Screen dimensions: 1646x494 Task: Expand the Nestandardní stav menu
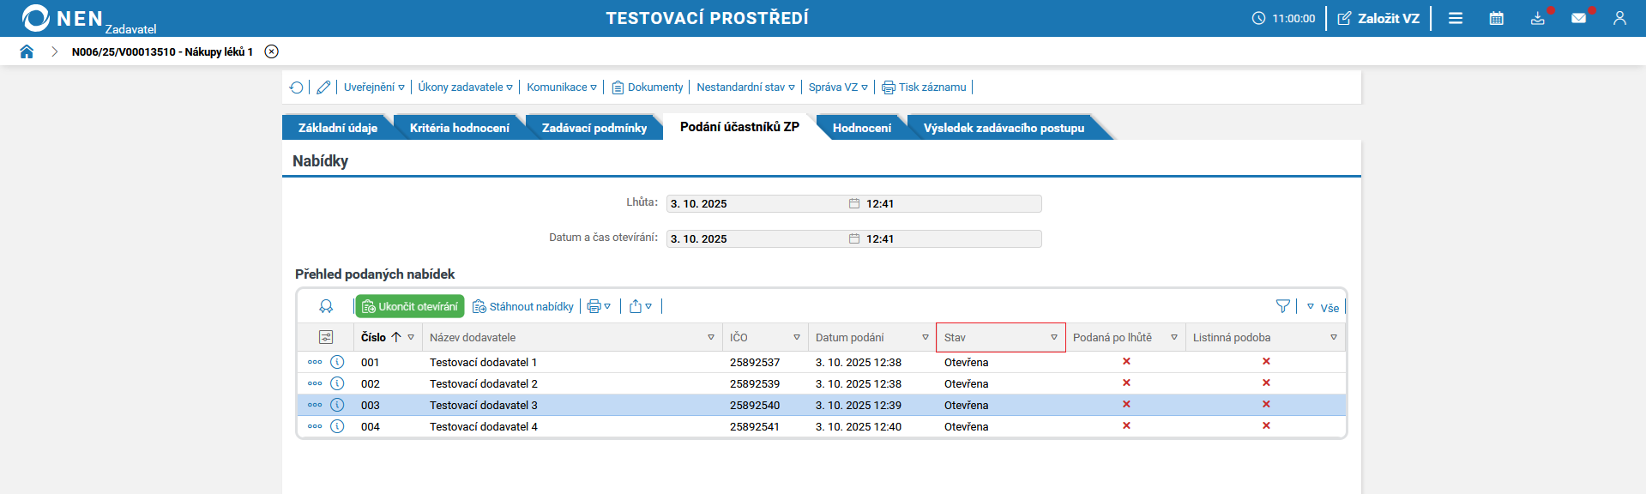(x=745, y=87)
